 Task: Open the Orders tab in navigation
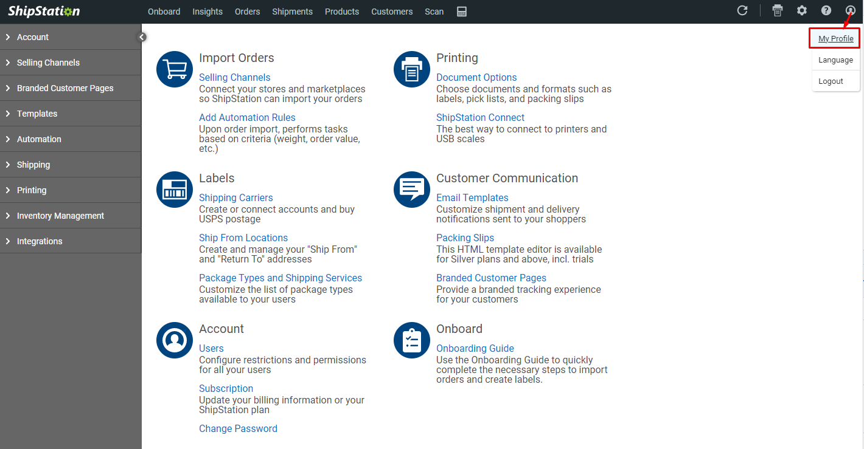coord(247,12)
